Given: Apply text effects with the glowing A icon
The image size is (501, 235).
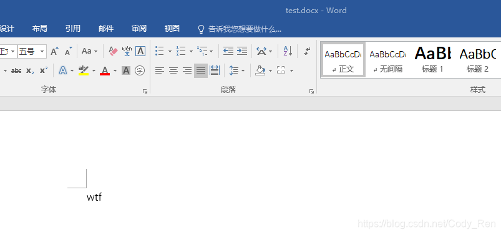Looking at the screenshot, I should 63,70.
